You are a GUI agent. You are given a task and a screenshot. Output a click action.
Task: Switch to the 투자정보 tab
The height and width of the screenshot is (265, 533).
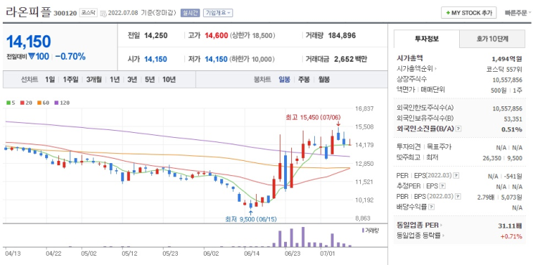coord(427,39)
